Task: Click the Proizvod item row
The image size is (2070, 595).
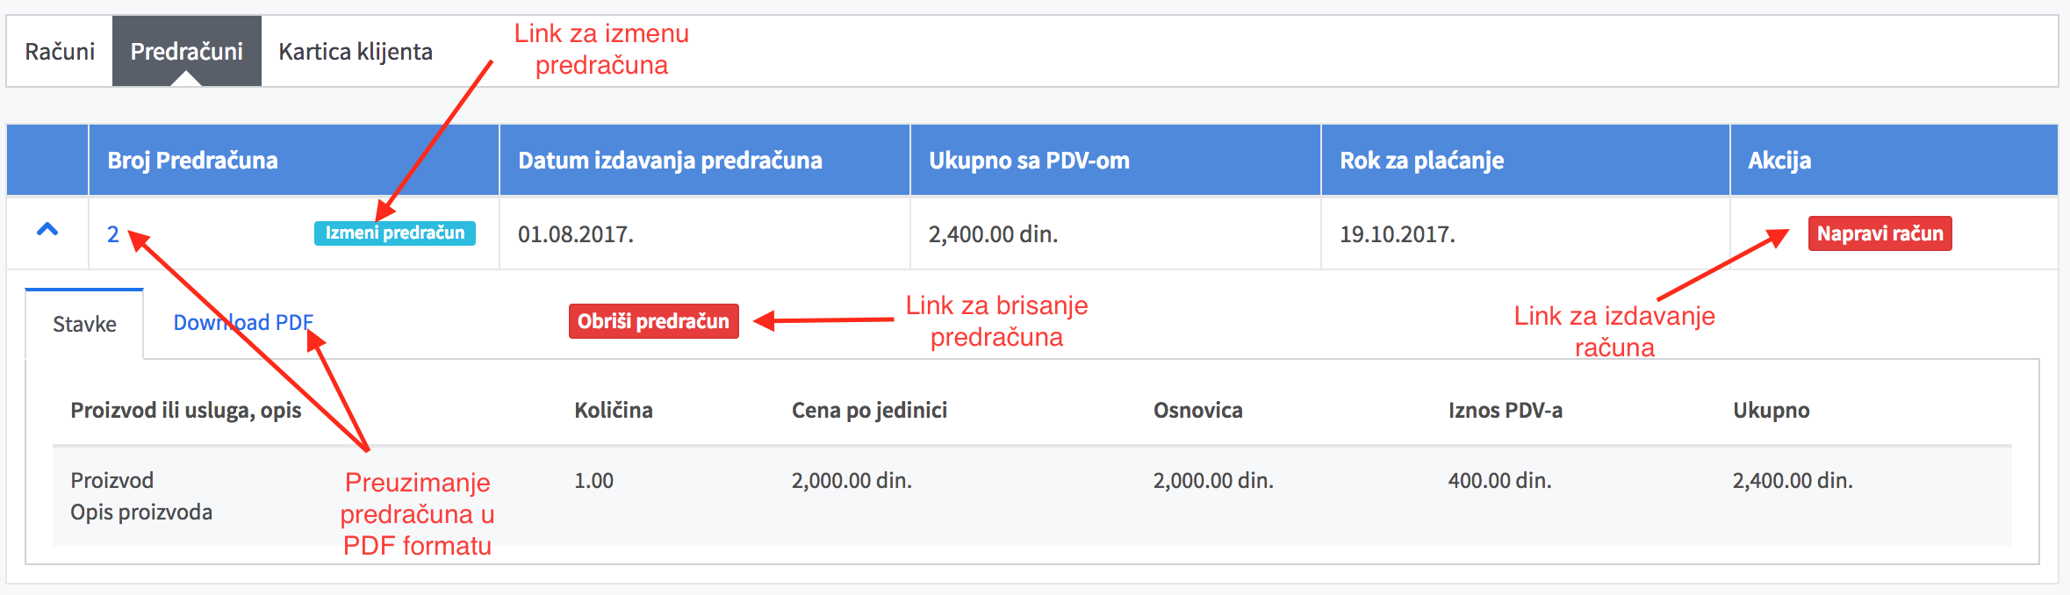Action: coord(1032,496)
